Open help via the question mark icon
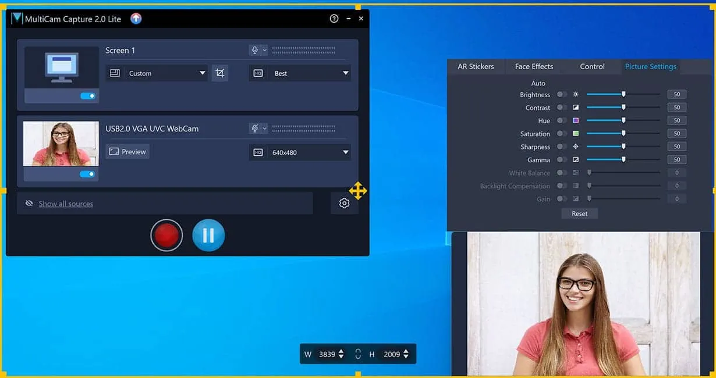This screenshot has width=716, height=378. pos(334,19)
